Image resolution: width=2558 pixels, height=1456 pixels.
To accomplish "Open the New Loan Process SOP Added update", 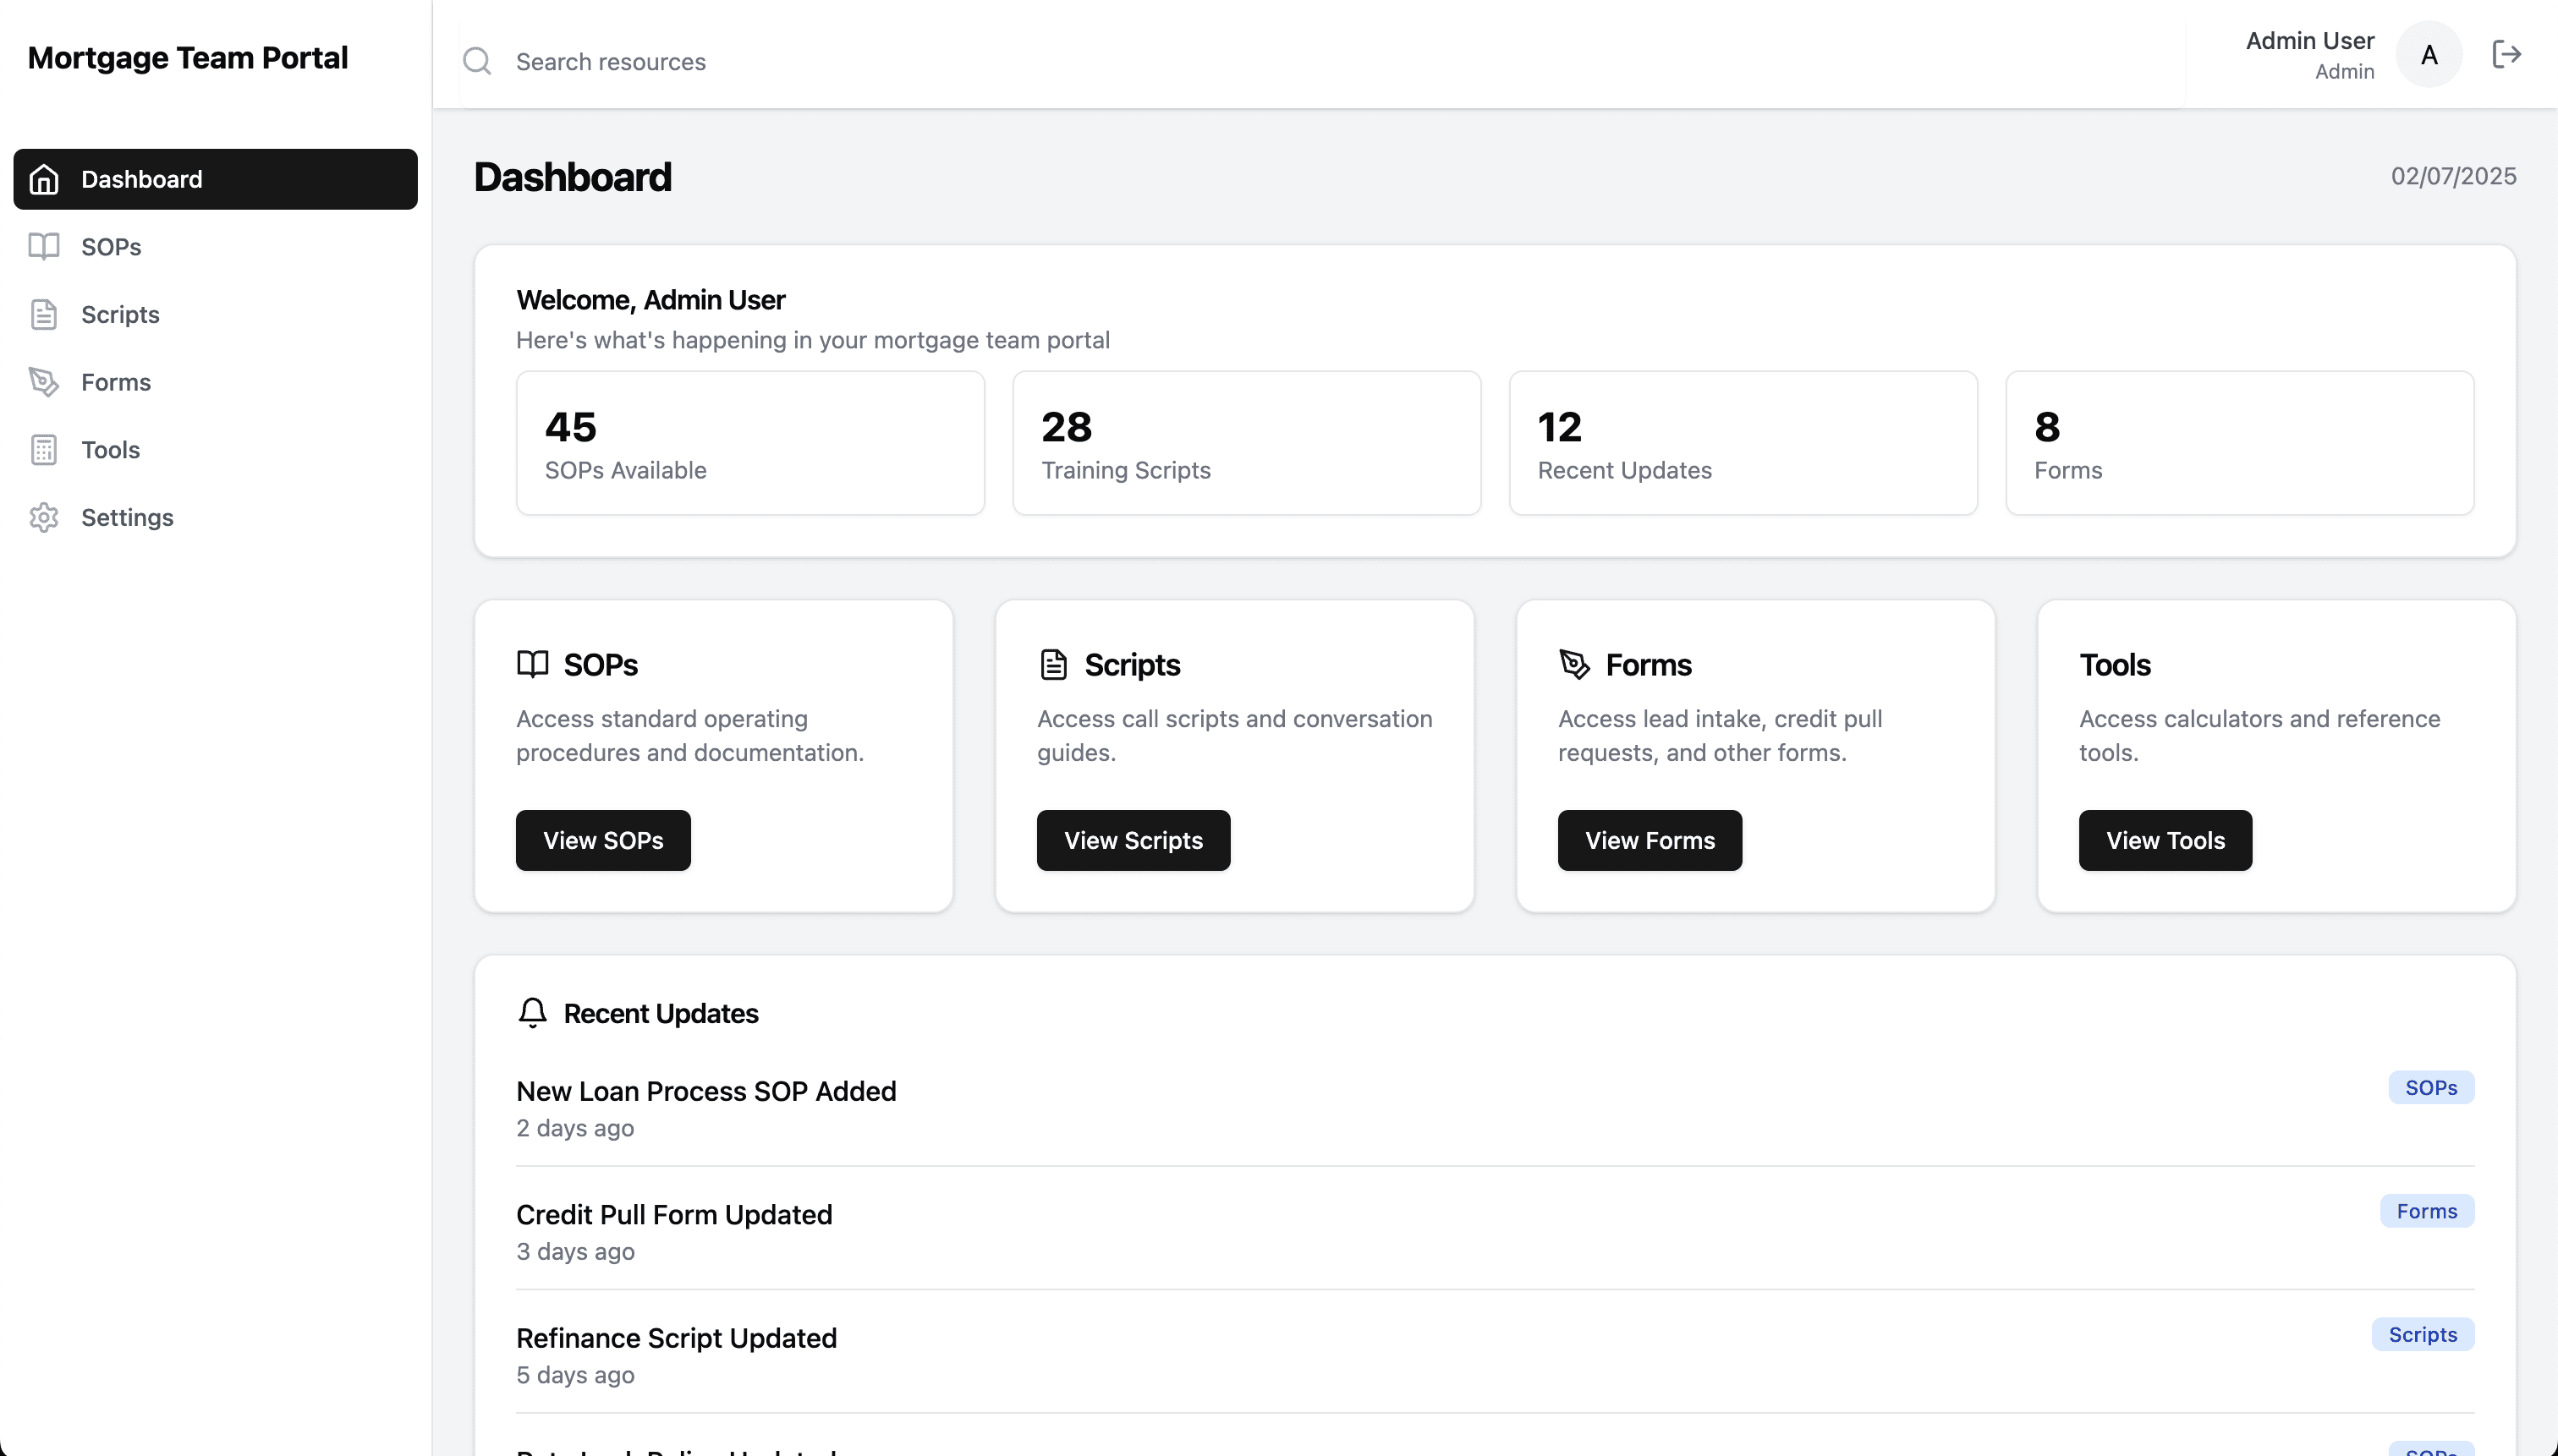I will coord(705,1091).
